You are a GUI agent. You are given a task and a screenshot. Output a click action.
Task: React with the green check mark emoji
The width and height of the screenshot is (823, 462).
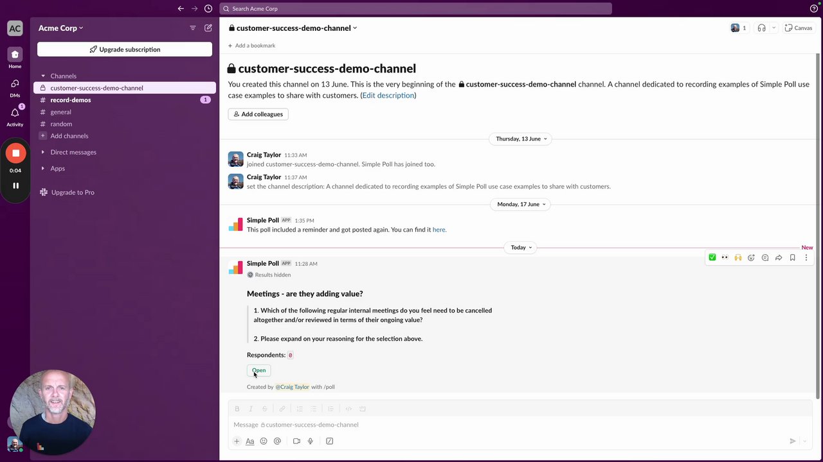click(712, 257)
